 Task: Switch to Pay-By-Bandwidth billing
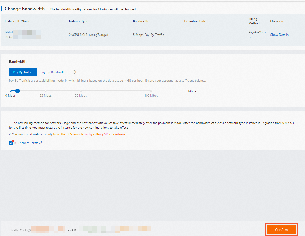(53, 72)
